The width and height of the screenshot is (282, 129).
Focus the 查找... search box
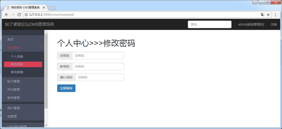coord(209,24)
